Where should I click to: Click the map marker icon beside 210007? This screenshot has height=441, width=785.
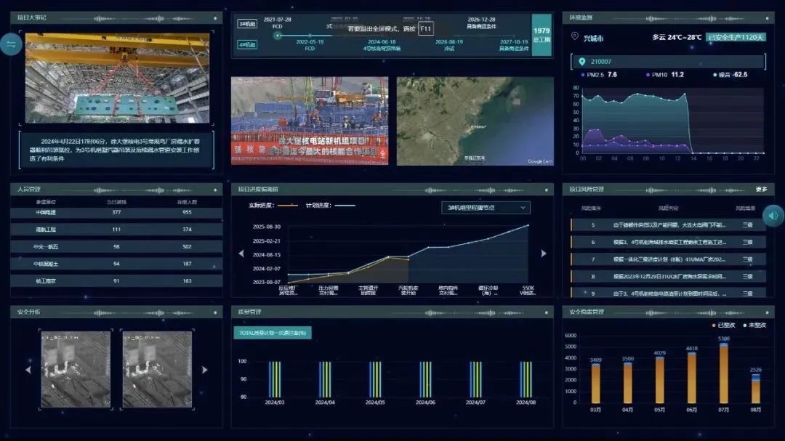coord(583,62)
